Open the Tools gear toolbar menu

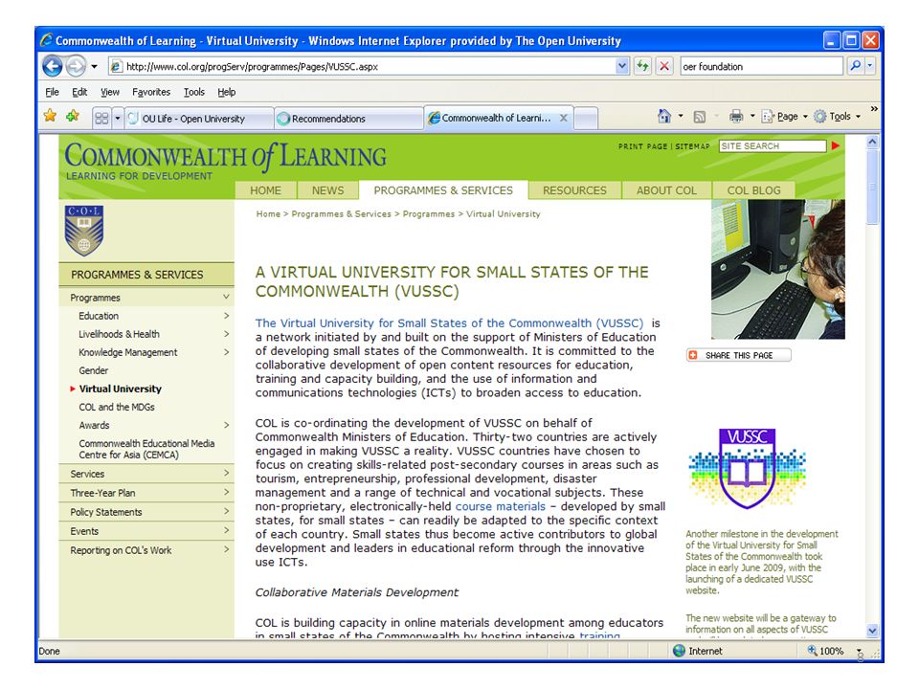837,117
